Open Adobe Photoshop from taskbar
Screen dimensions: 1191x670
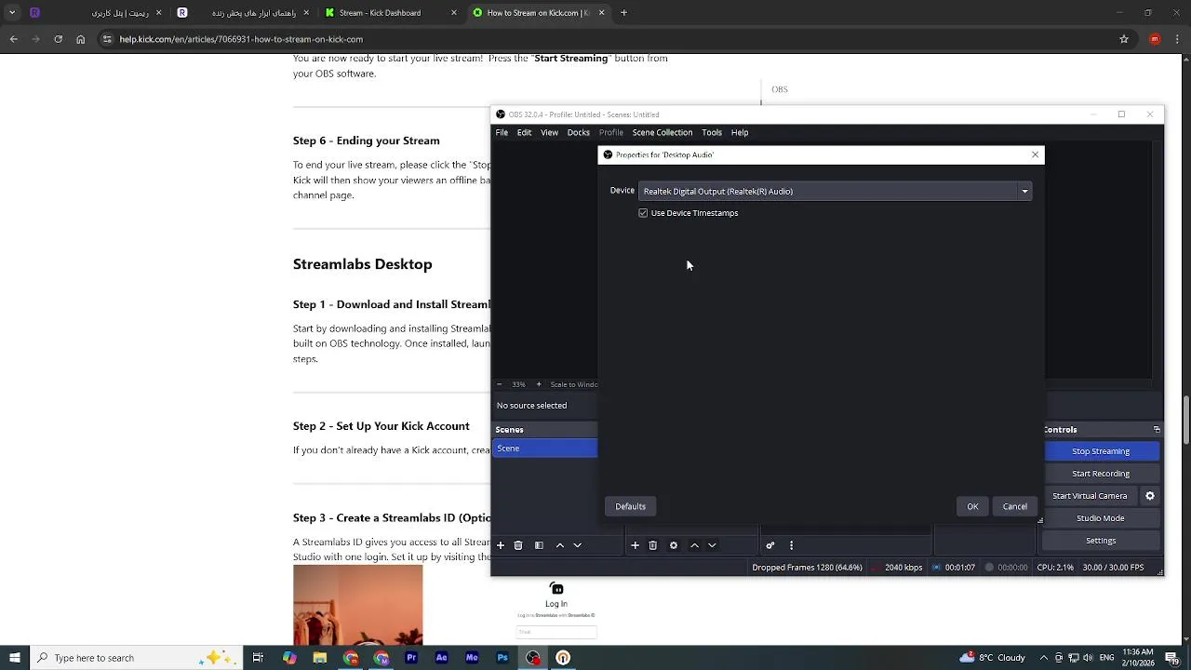(502, 658)
